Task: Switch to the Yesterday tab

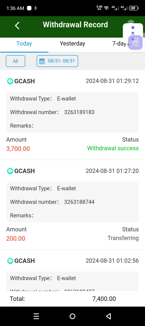Action: [x=72, y=44]
